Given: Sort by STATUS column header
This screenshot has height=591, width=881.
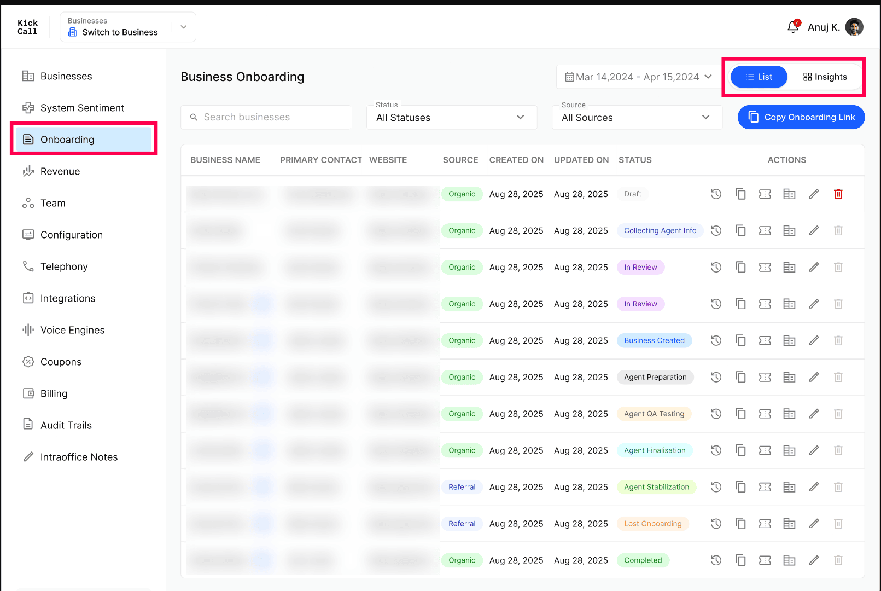Looking at the screenshot, I should click(635, 160).
